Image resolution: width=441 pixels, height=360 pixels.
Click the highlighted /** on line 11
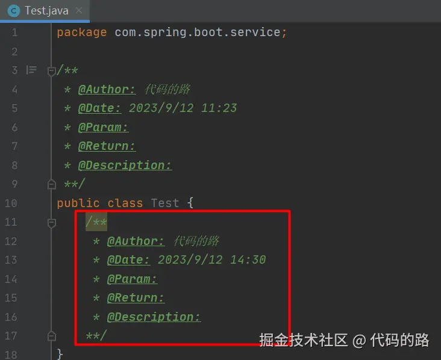[96, 223]
